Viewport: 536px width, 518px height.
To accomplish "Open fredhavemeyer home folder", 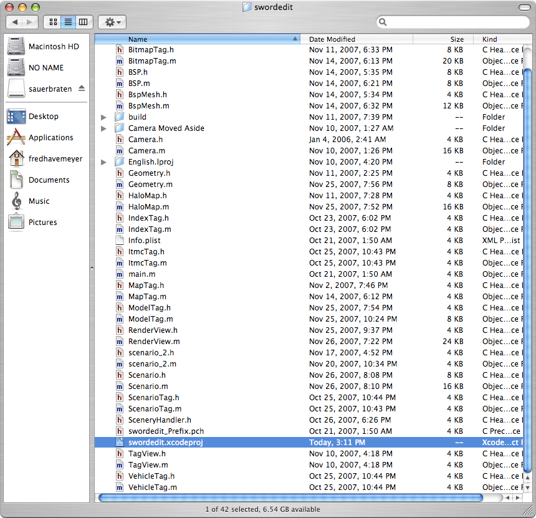I will (45, 159).
